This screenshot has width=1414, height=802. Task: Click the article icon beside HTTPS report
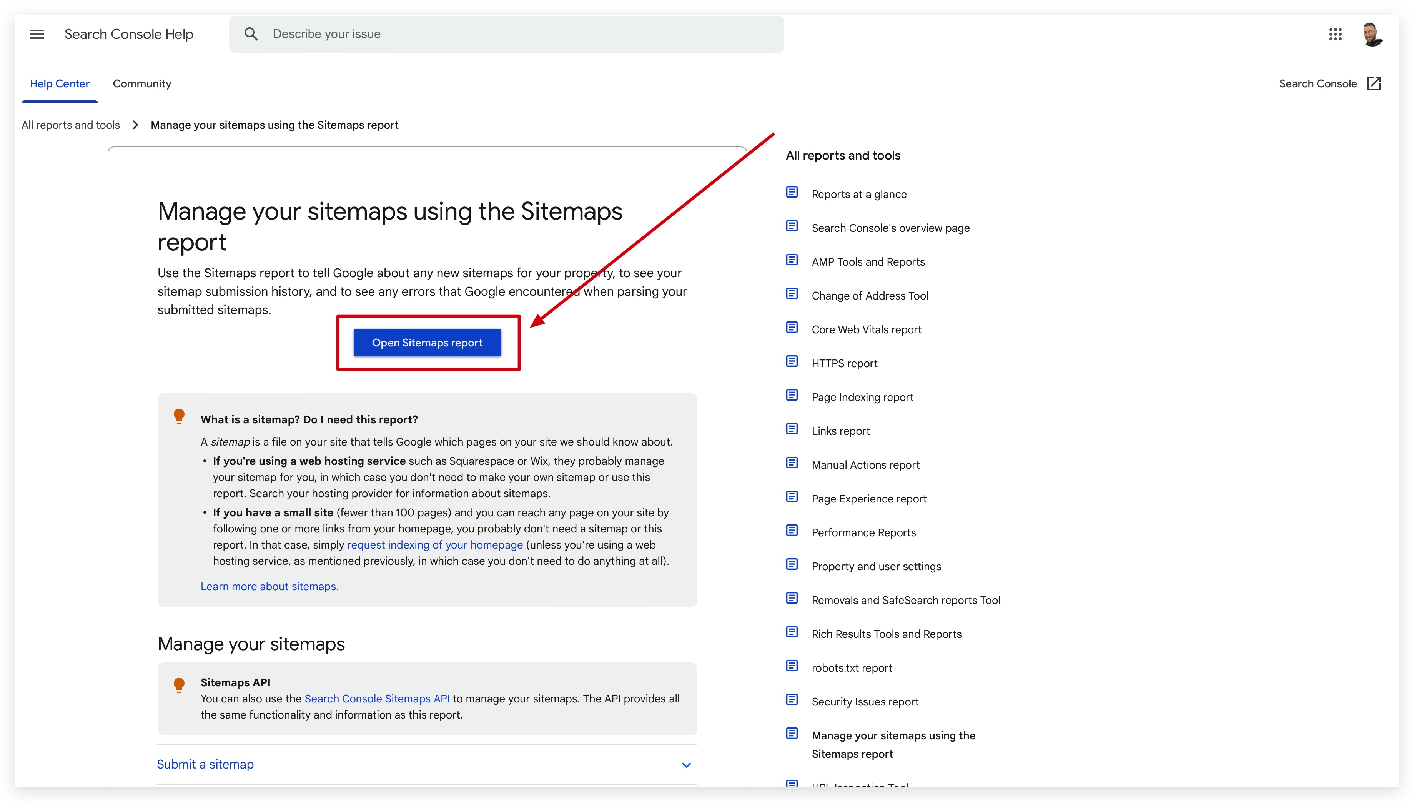point(792,361)
